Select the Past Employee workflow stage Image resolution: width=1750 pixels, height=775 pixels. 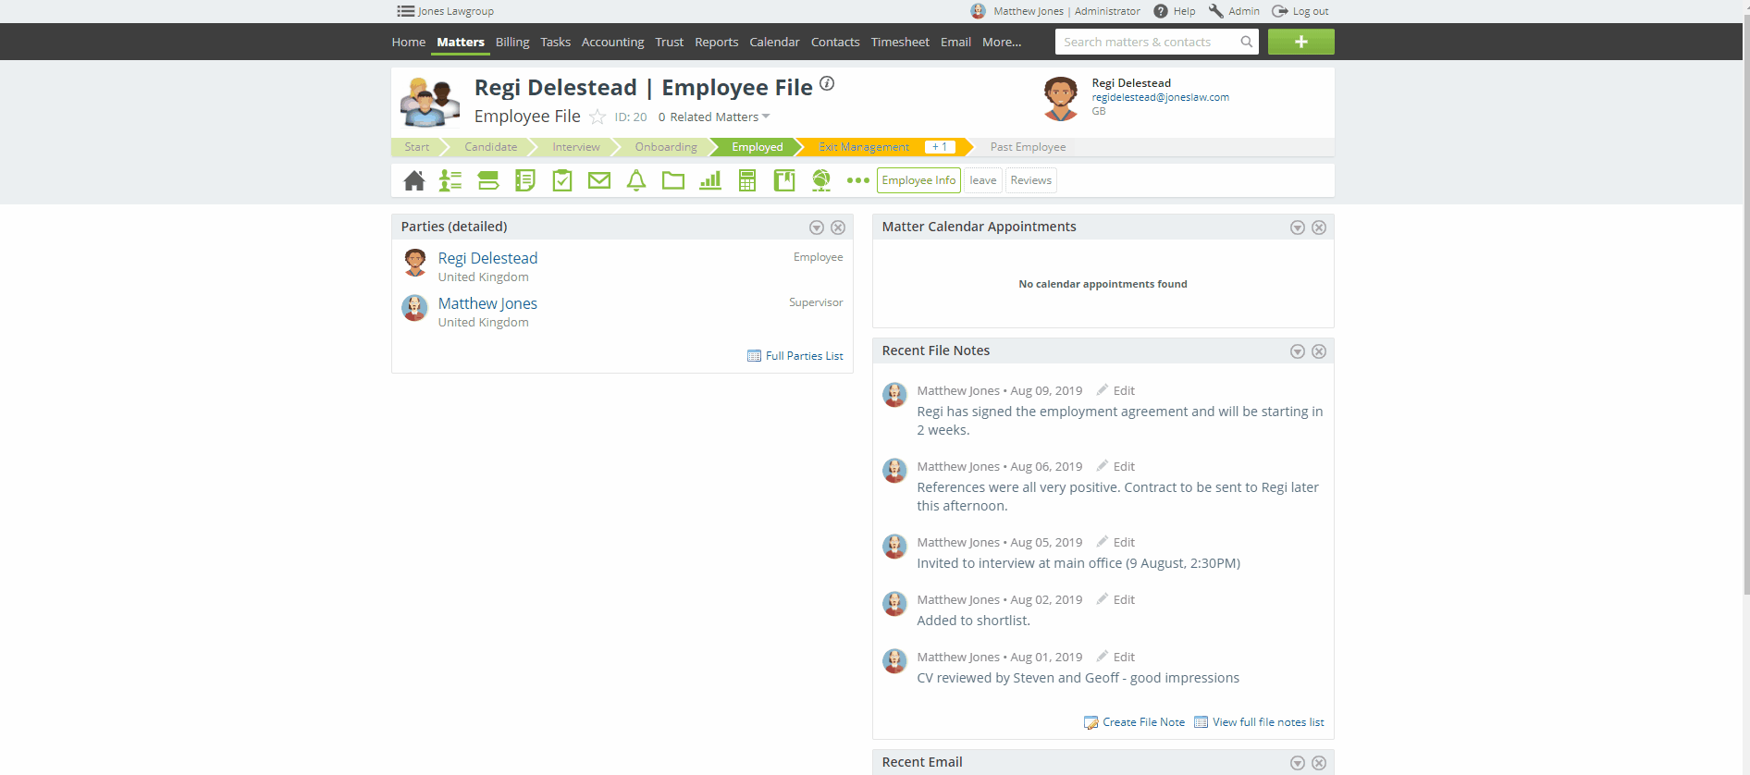pyautogui.click(x=1028, y=147)
